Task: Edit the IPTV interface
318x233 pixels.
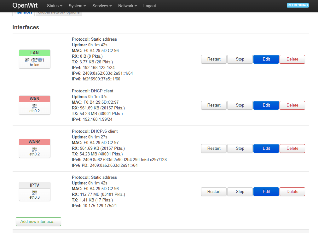Action: [x=266, y=191]
